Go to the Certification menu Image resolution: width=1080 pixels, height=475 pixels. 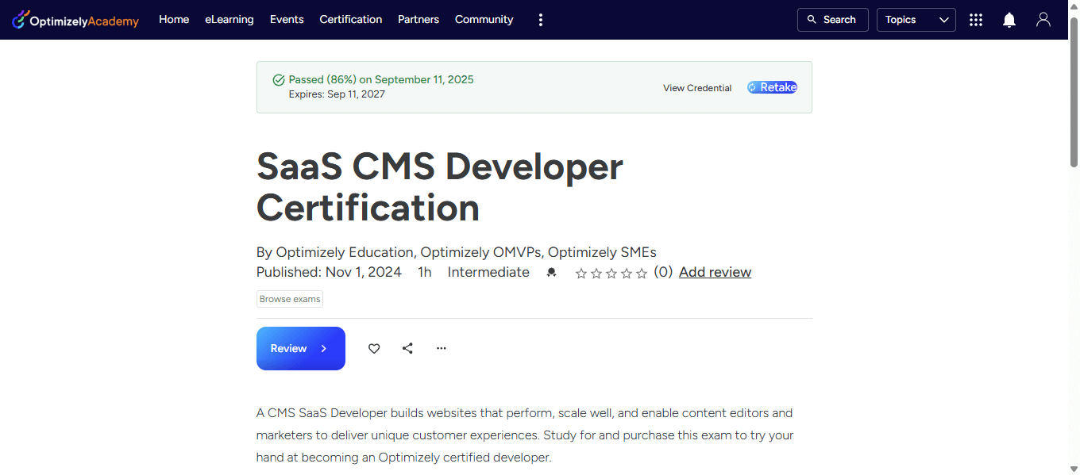pos(351,20)
